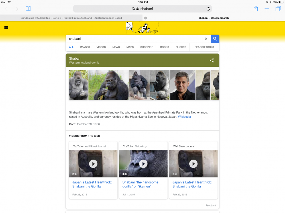
Task: Submit search with blue magnifier button
Action: point(215,39)
